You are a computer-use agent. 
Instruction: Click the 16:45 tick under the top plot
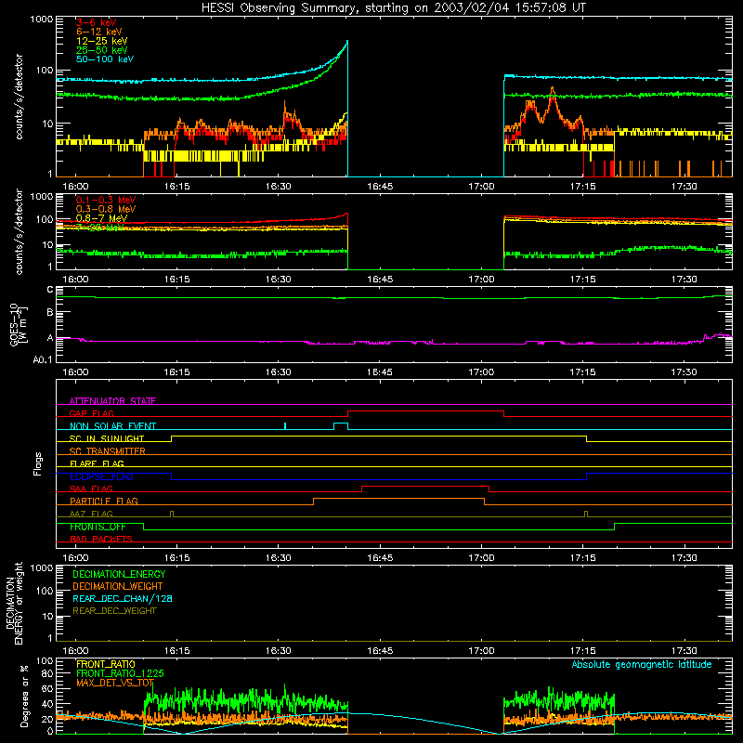380,187
